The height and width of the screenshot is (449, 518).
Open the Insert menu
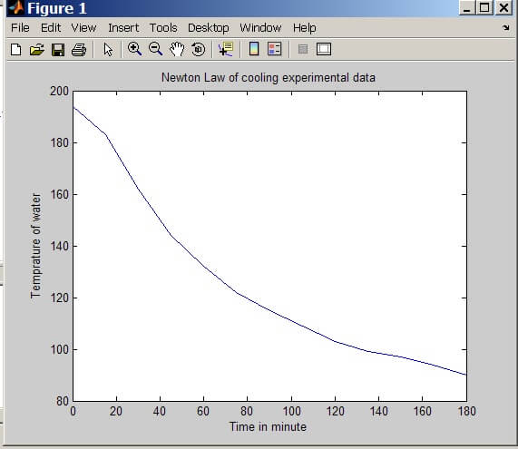123,28
